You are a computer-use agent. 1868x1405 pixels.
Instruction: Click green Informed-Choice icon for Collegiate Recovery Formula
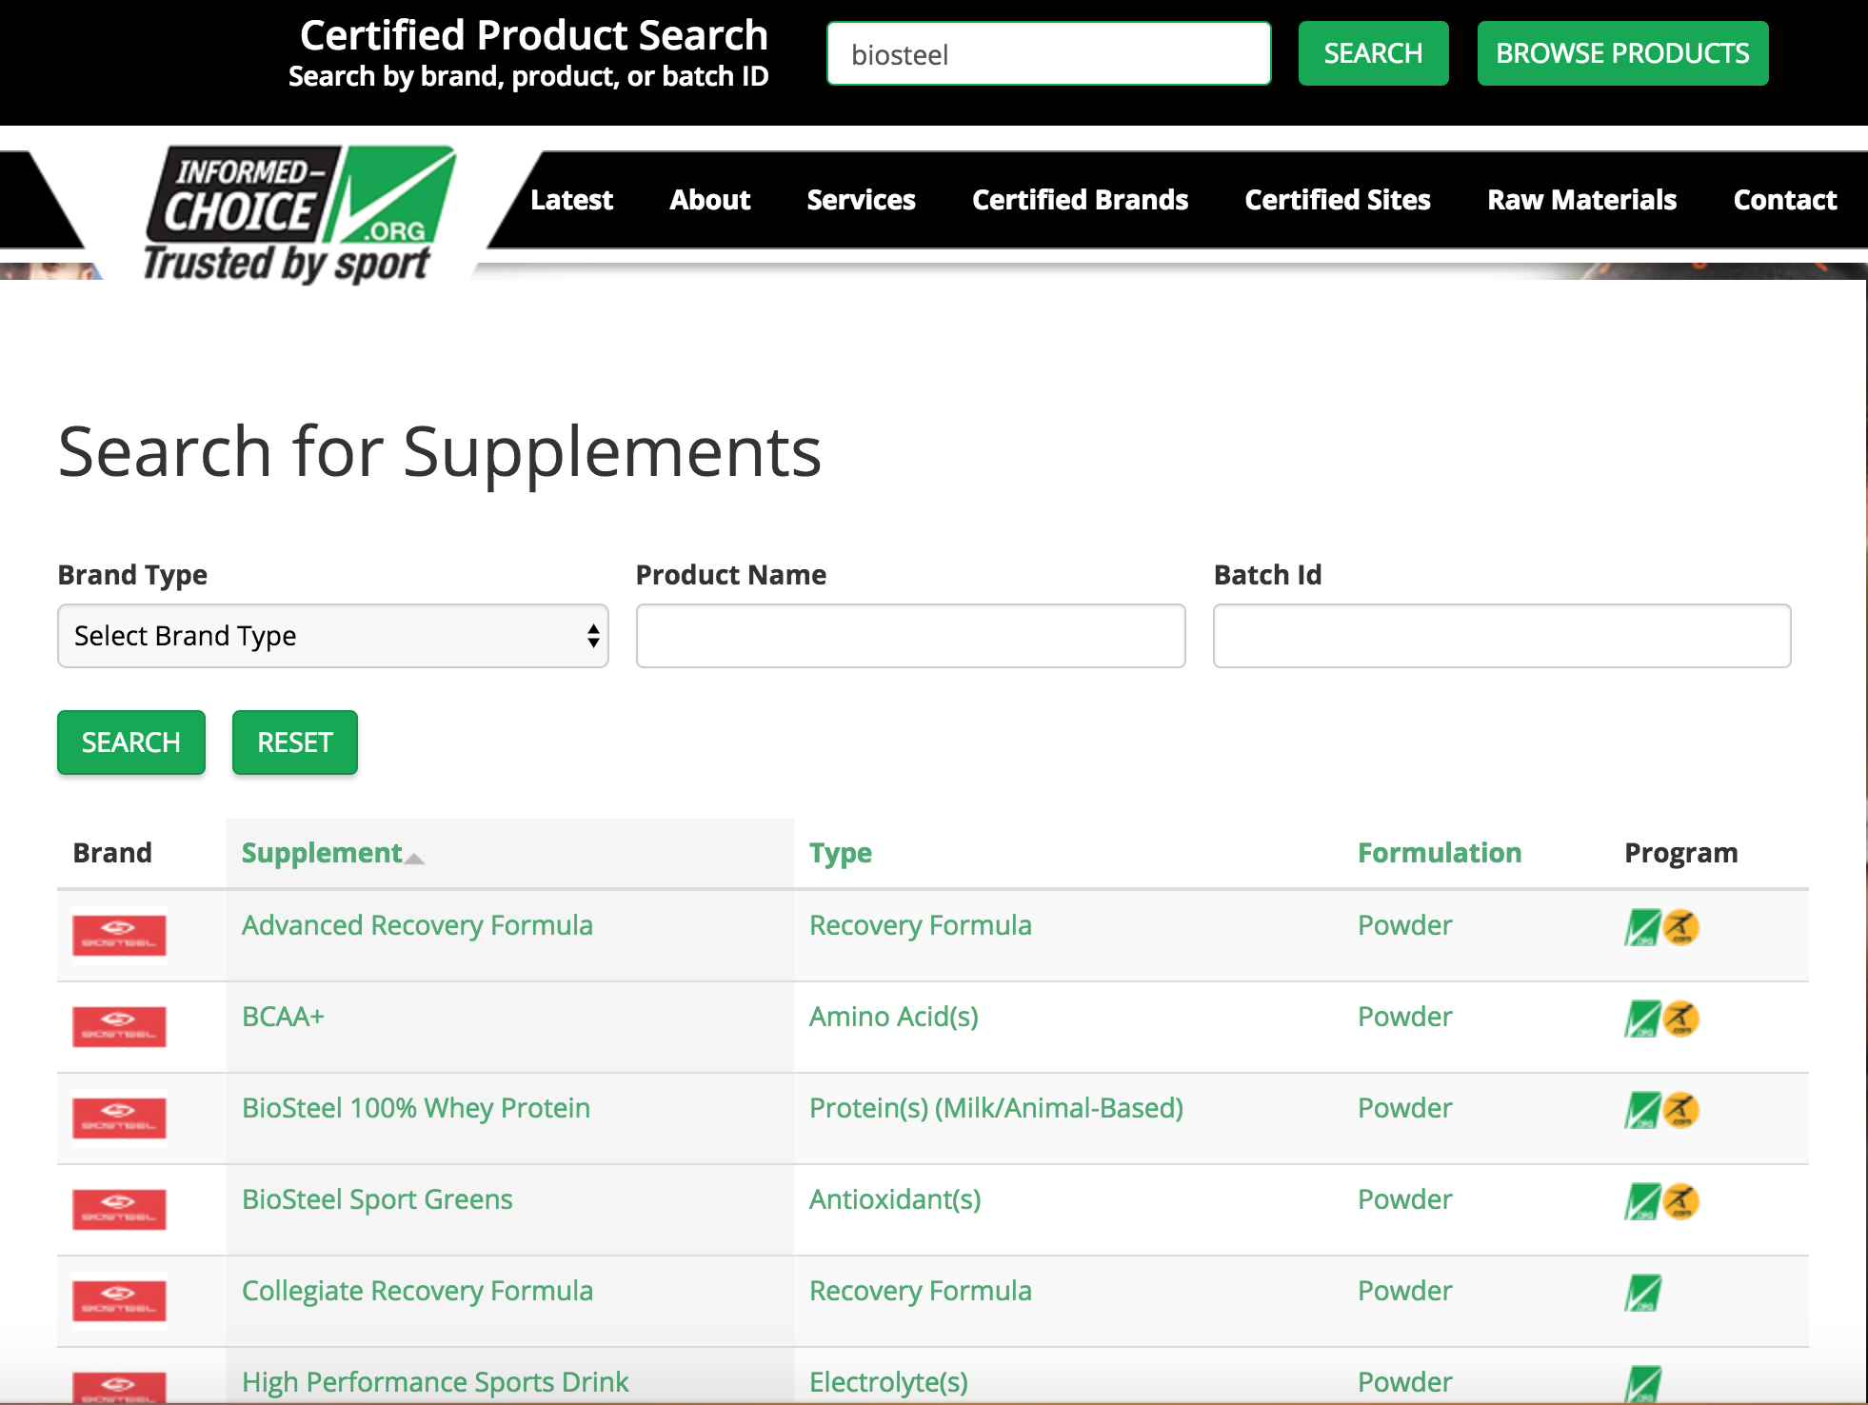[1642, 1293]
